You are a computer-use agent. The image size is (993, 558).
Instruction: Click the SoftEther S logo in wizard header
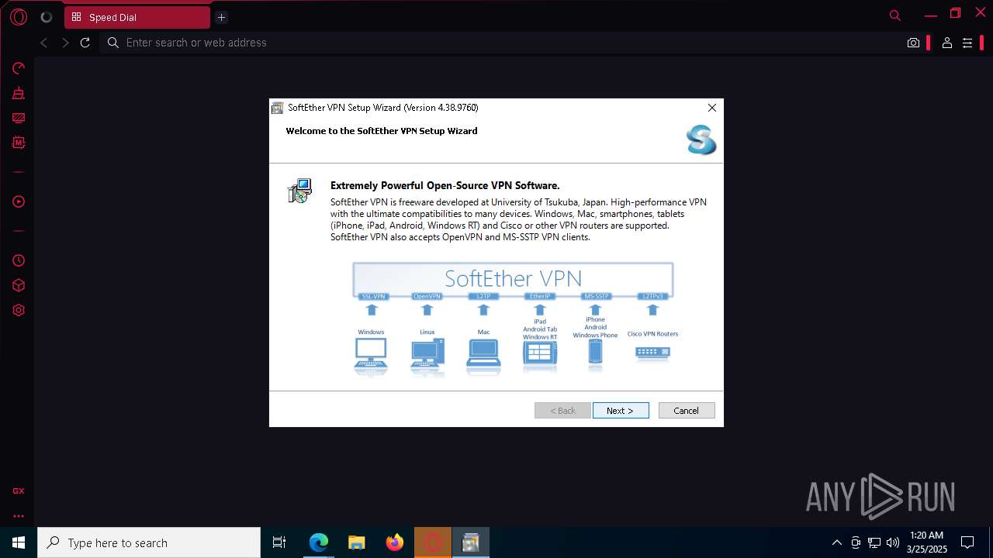[701, 139]
